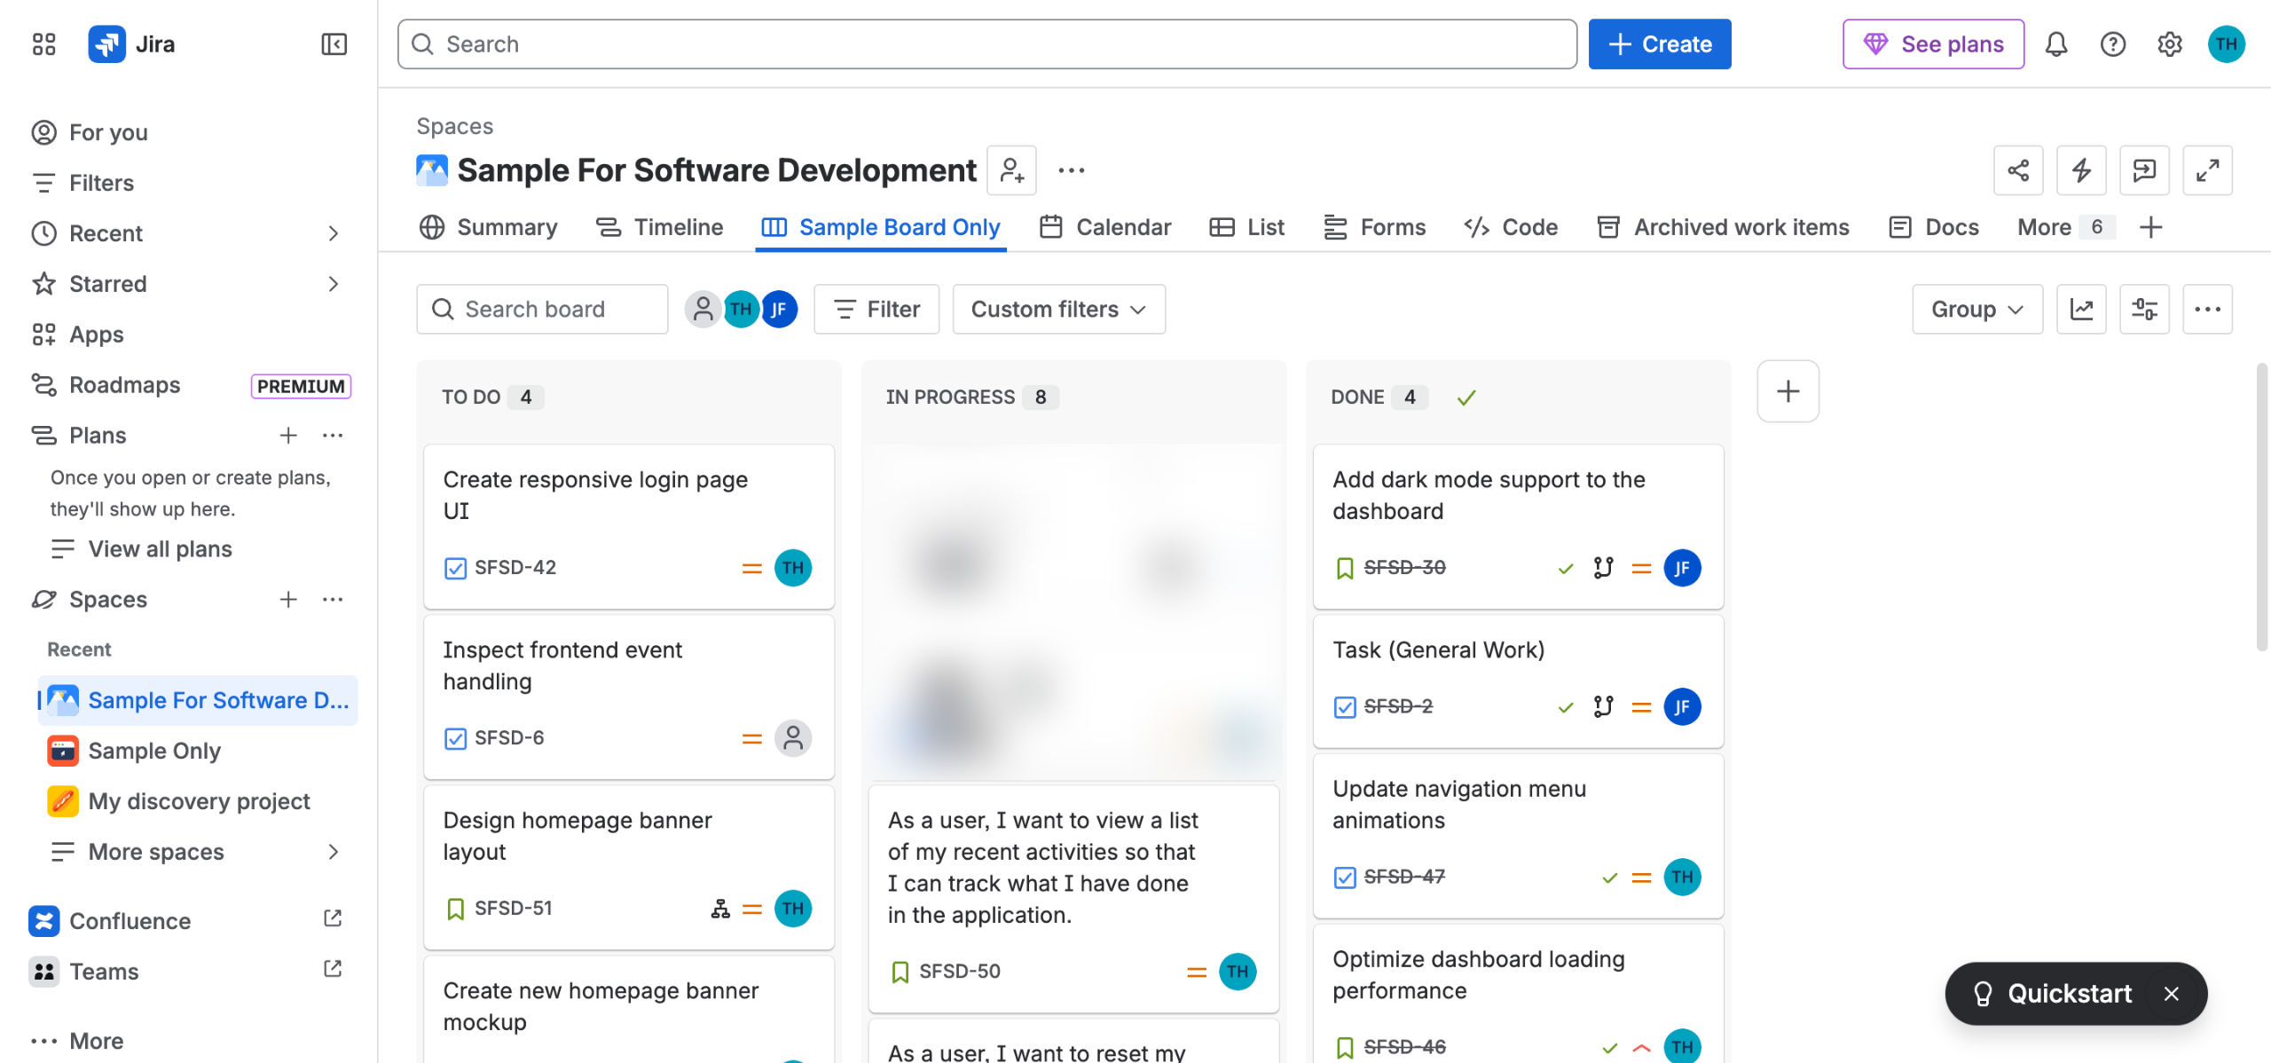The width and height of the screenshot is (2271, 1063).
Task: Expand More spaces chevron
Action: pyautogui.click(x=334, y=852)
